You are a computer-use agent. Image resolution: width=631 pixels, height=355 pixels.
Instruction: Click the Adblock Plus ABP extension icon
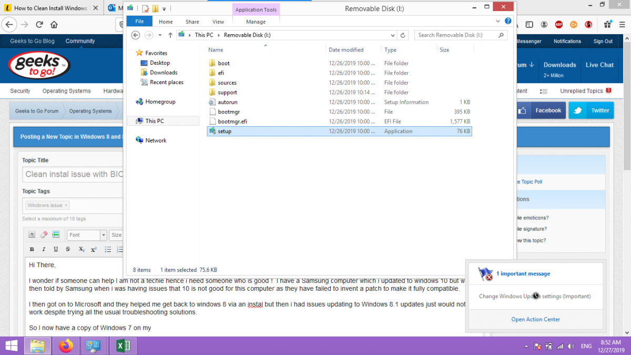click(x=559, y=25)
